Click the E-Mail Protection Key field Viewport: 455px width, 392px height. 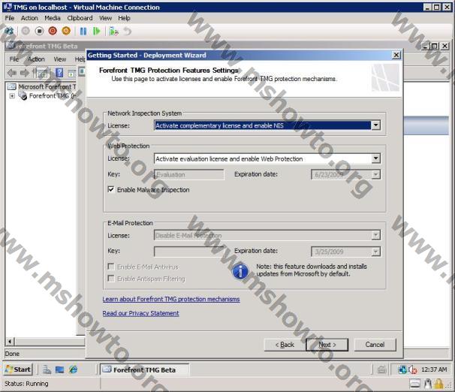[x=189, y=252]
